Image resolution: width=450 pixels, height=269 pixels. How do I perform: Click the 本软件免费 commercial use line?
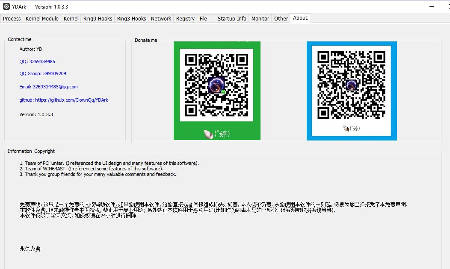pyautogui.click(x=178, y=210)
